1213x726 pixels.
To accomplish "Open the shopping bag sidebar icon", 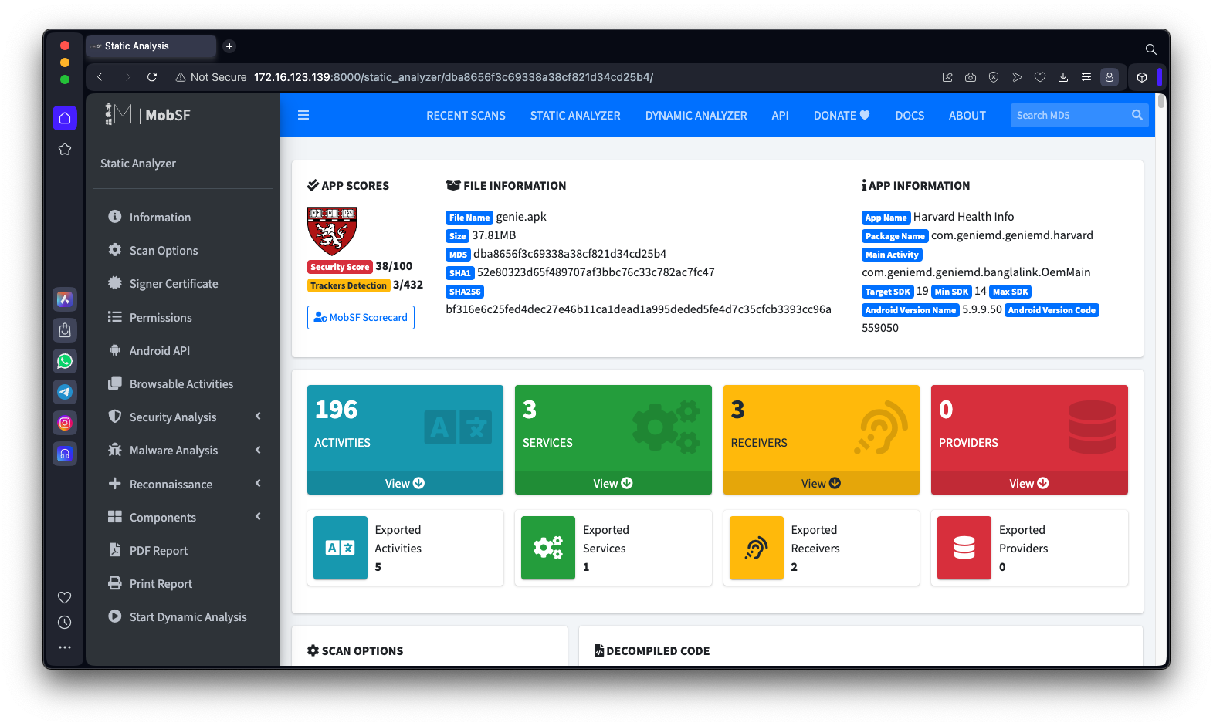I will click(65, 330).
